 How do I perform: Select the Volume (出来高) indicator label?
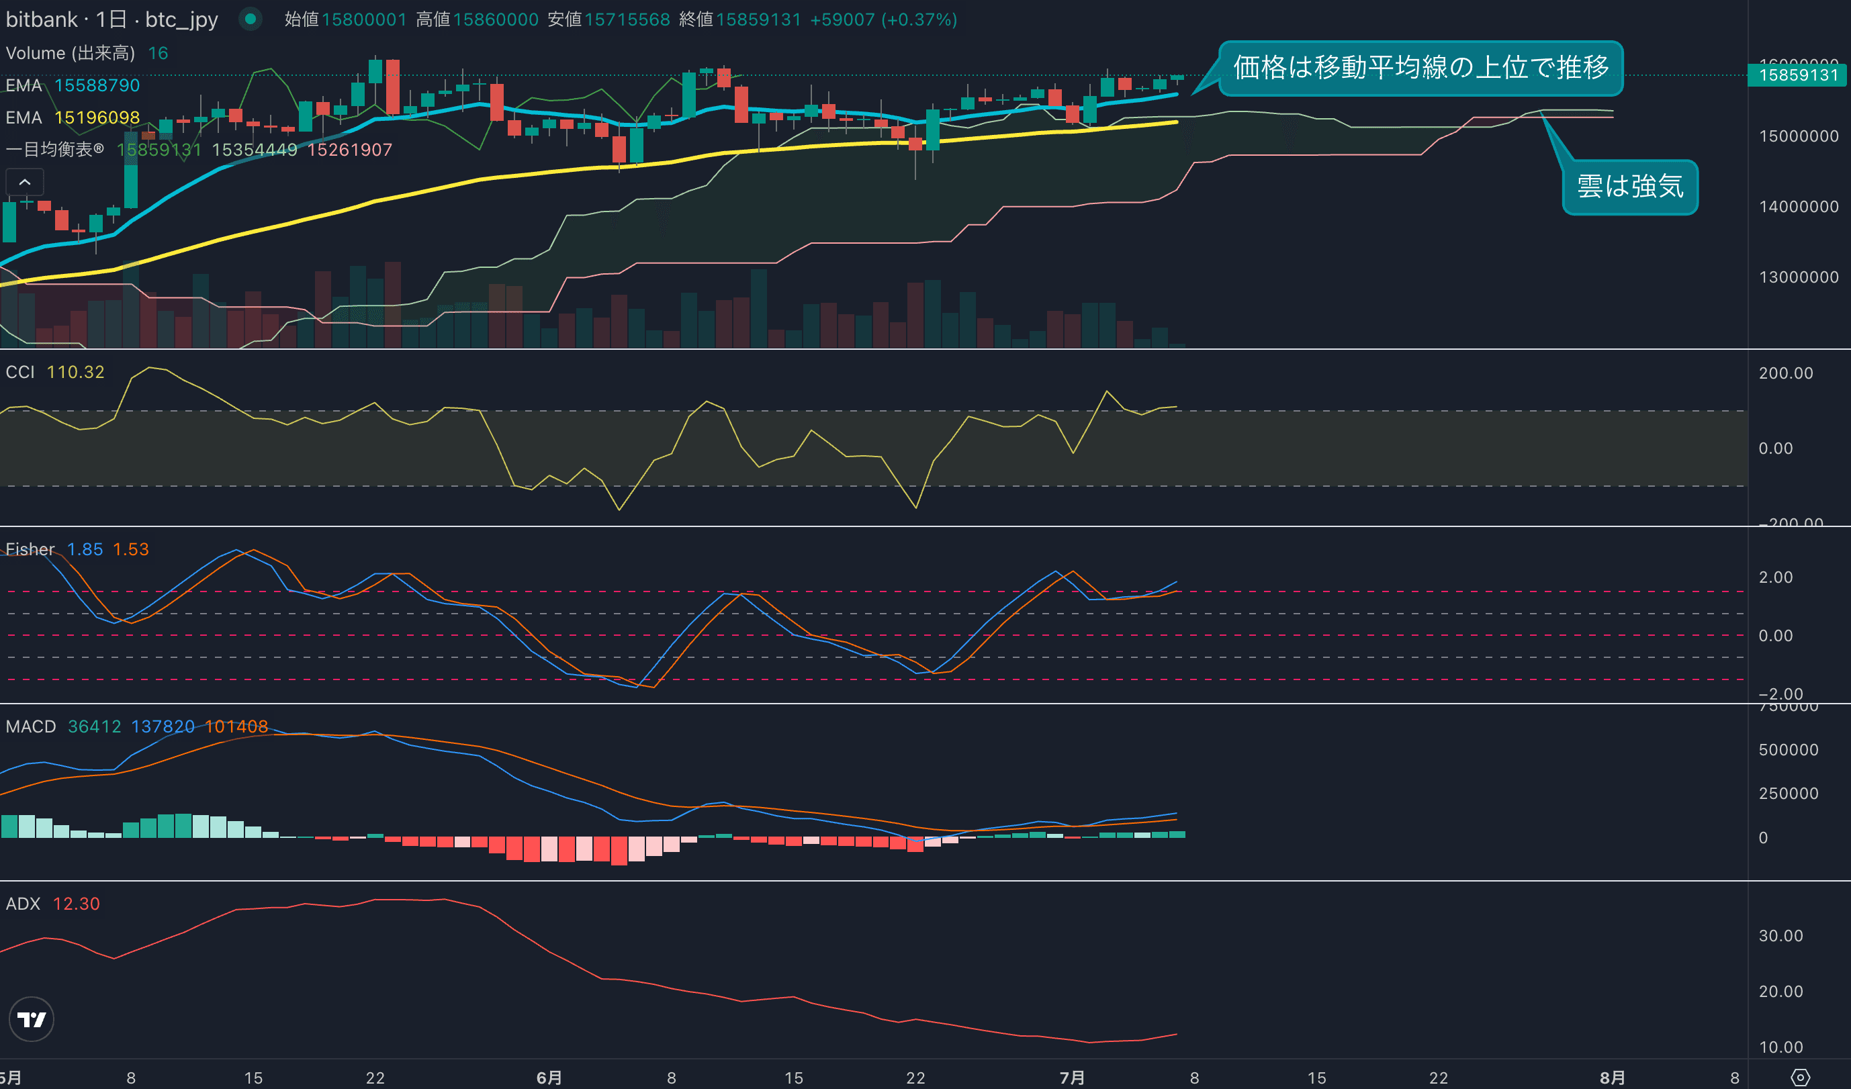click(x=70, y=53)
